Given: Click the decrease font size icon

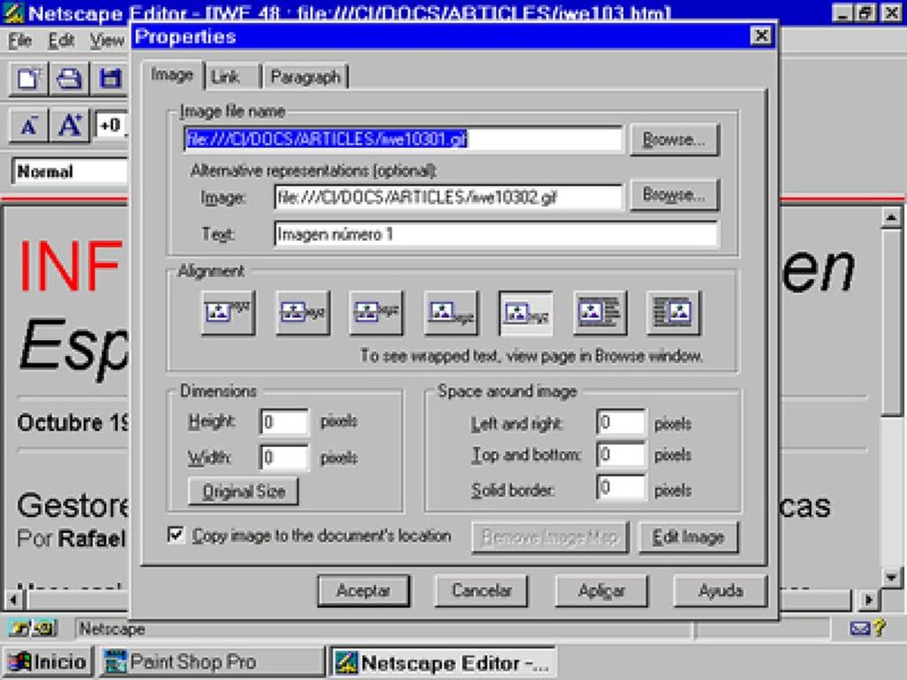Looking at the screenshot, I should point(29,126).
